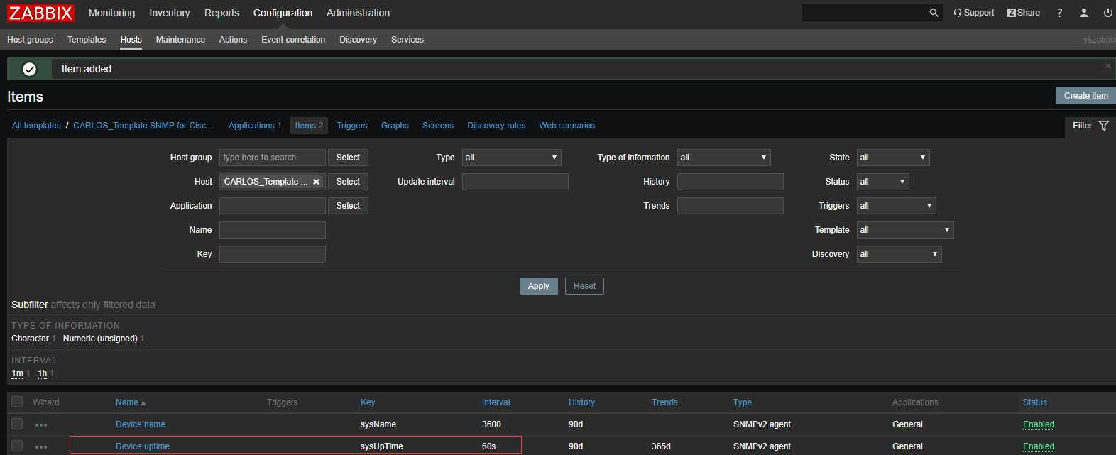Click the Key filter input field
The width and height of the screenshot is (1116, 455).
[x=273, y=254]
